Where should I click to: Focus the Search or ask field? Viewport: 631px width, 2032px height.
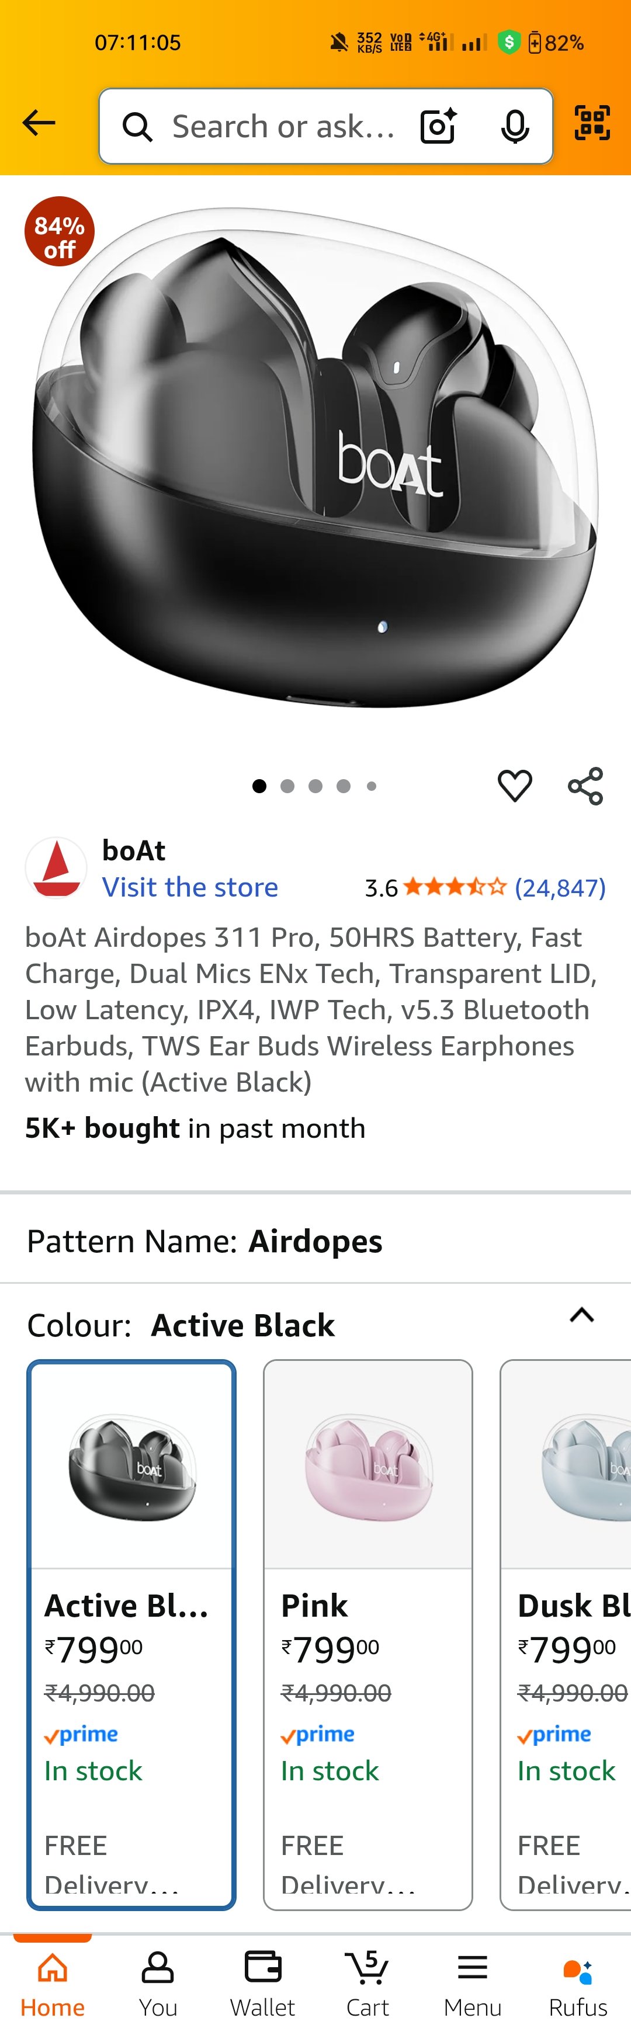[x=284, y=126]
